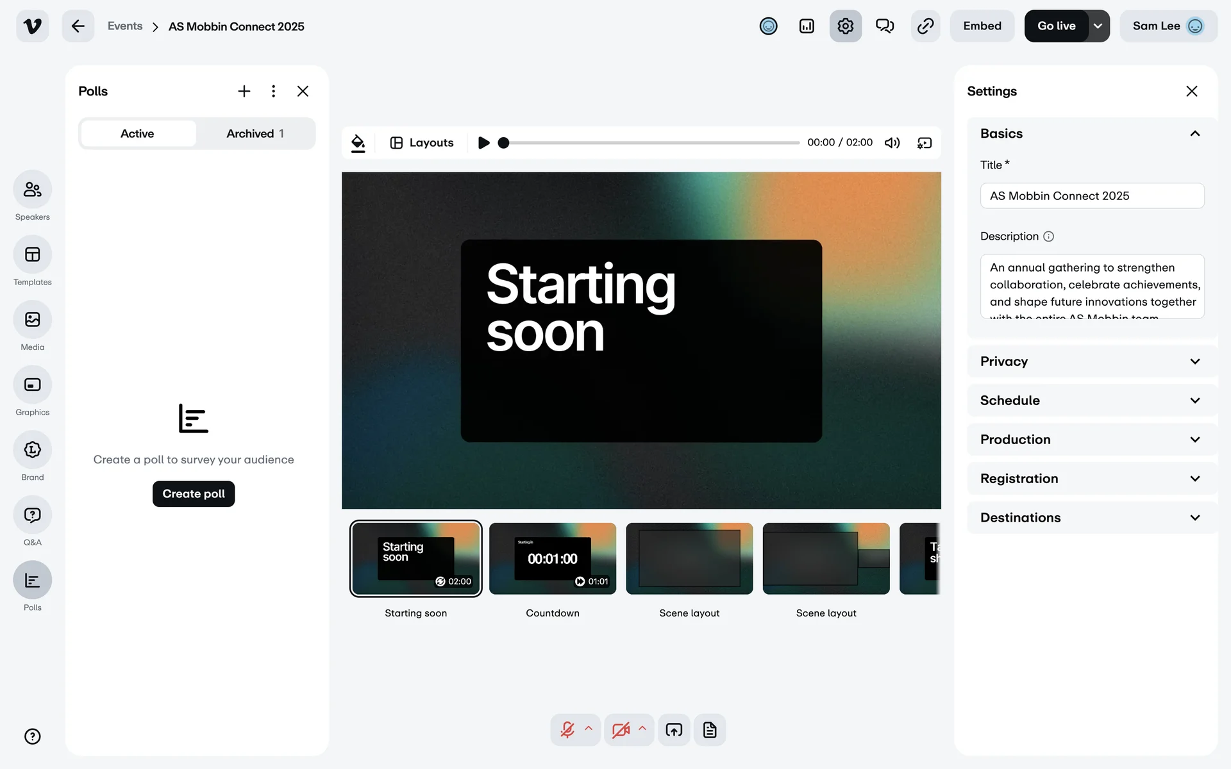Select the Active polls tab
1231x769 pixels.
138,134
